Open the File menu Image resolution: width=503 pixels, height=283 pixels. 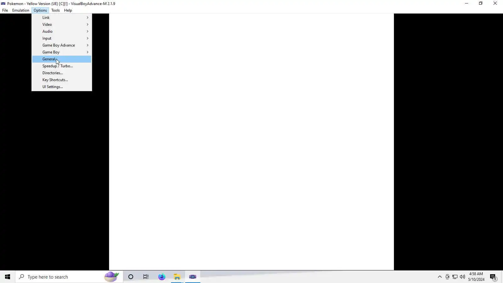[5, 10]
